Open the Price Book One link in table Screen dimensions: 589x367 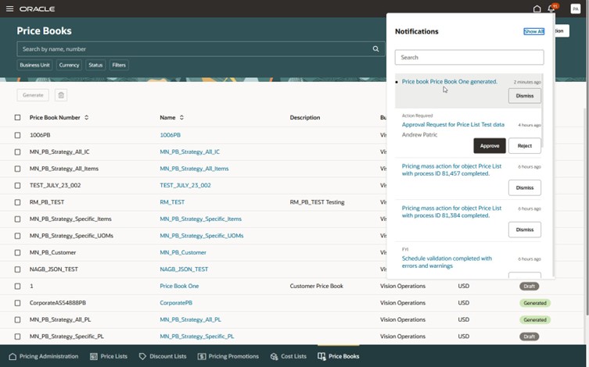(179, 286)
